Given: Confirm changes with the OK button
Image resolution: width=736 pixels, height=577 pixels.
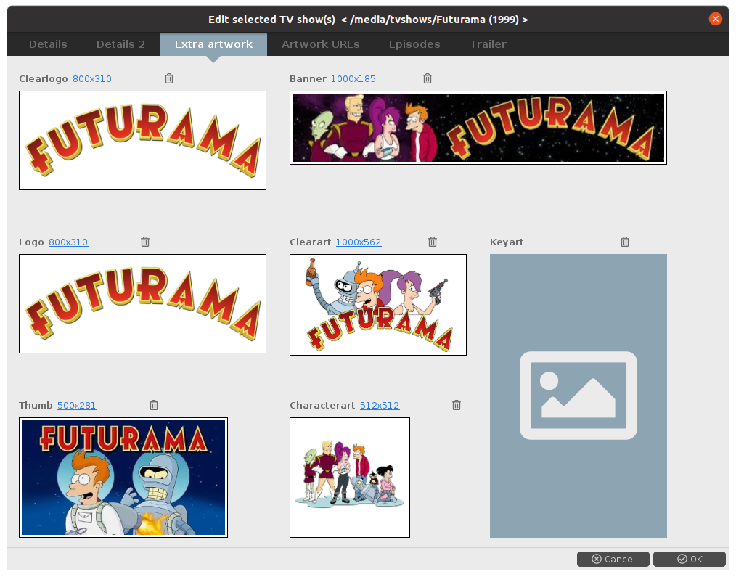Looking at the screenshot, I should 689,559.
